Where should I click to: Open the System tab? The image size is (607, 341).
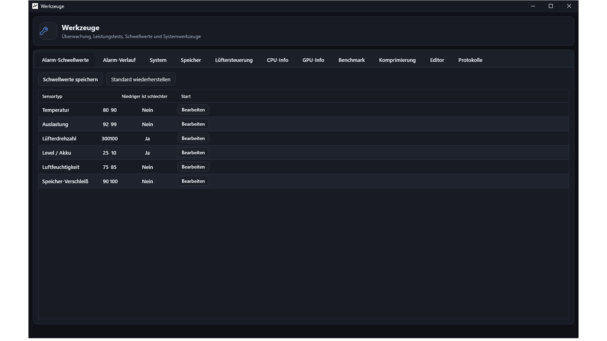click(158, 60)
